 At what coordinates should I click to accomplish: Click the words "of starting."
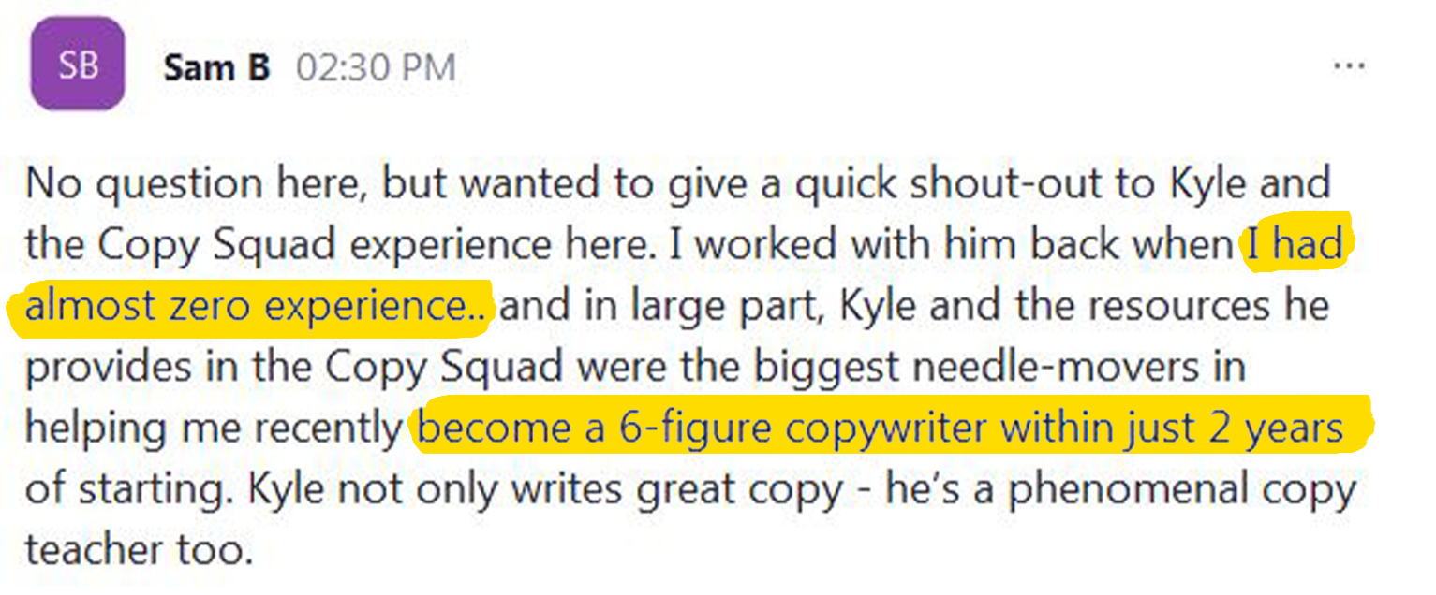pyautogui.click(x=126, y=490)
